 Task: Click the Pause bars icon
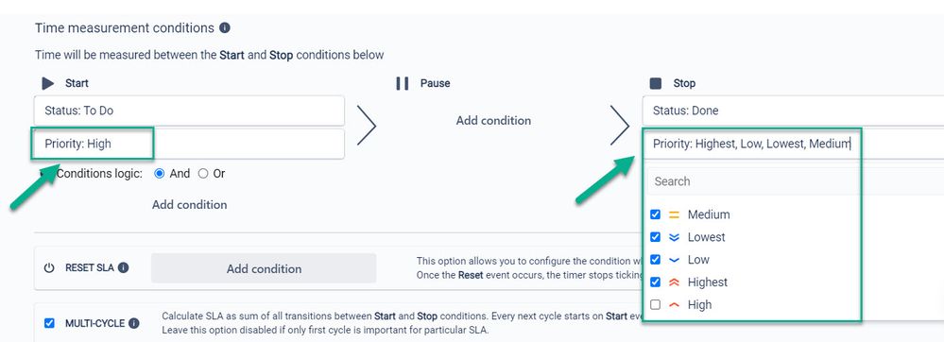[403, 83]
